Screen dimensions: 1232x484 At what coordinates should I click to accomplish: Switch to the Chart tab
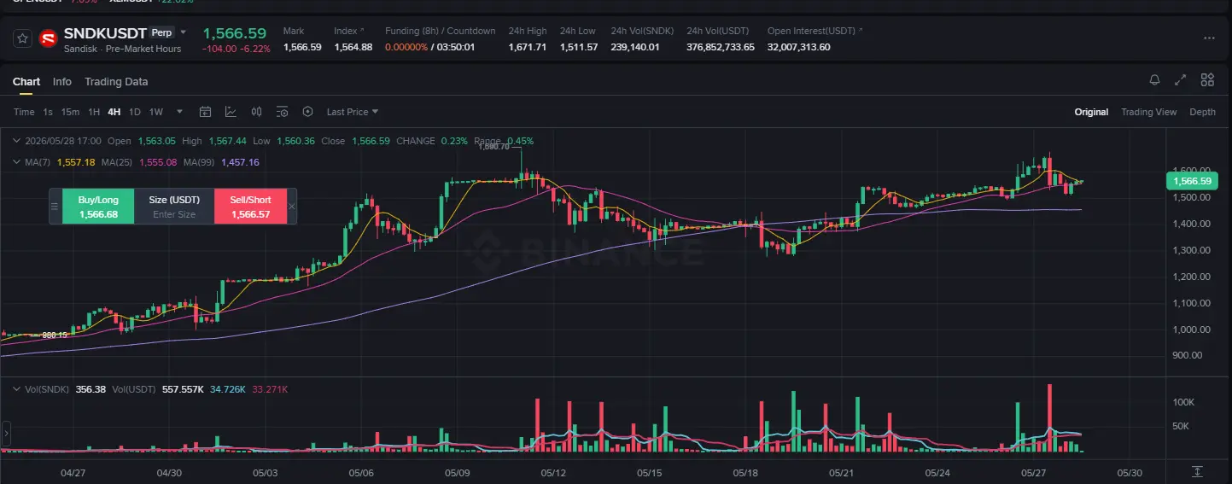pos(26,82)
